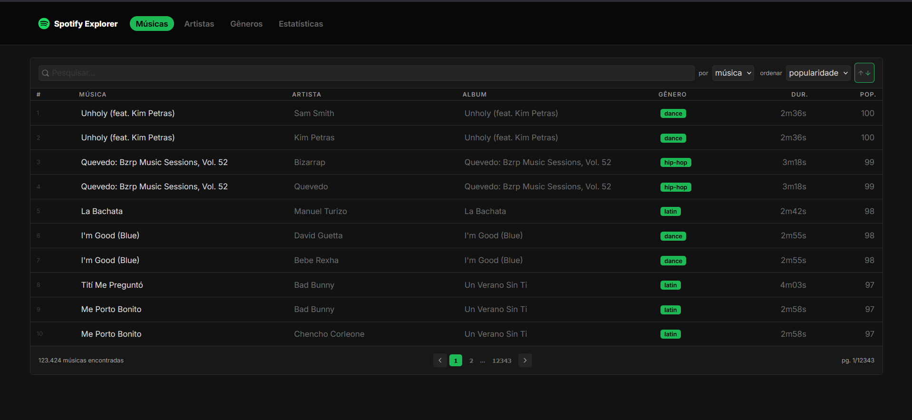Click the Spotify Explorer title

pos(86,24)
